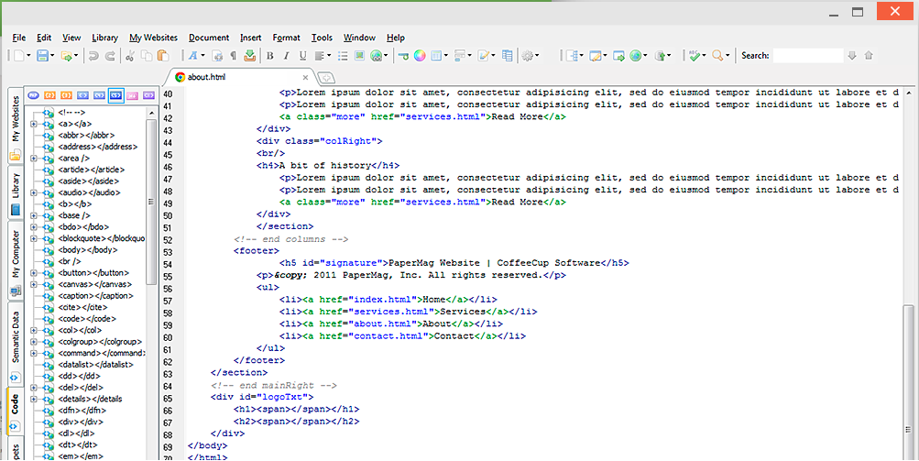The image size is (919, 461).
Task: Open the spell check dropdown arrow
Action: [704, 56]
